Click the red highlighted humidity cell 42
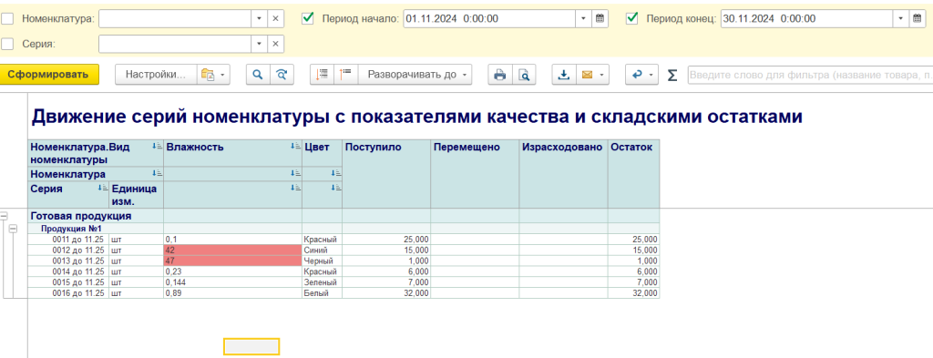Image resolution: width=933 pixels, height=358 pixels. 232,250
